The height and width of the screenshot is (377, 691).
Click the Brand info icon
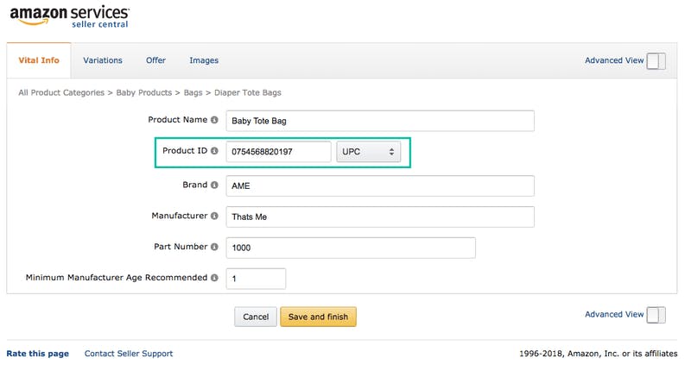point(214,185)
